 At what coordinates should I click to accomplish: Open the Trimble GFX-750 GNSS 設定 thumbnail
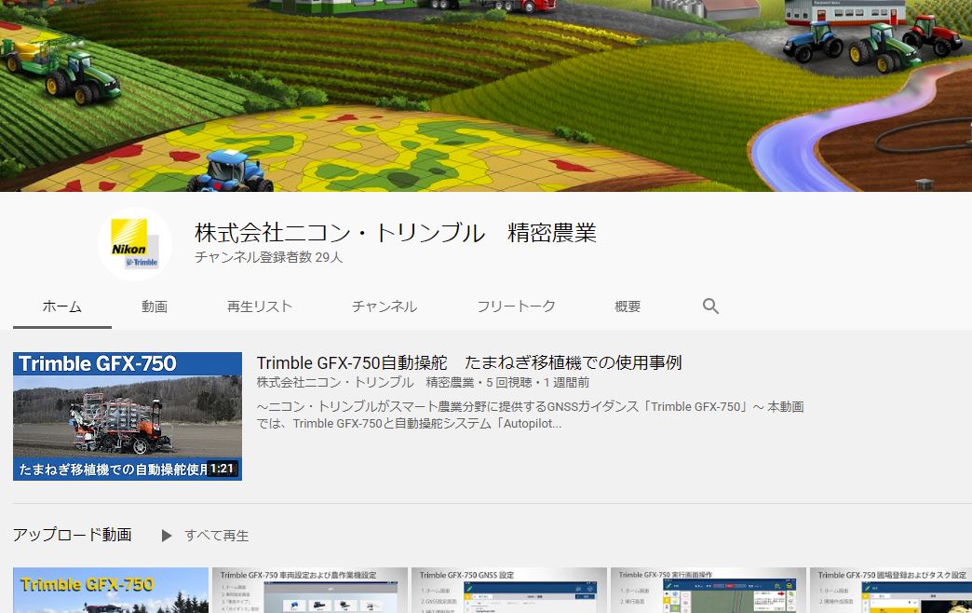click(509, 590)
